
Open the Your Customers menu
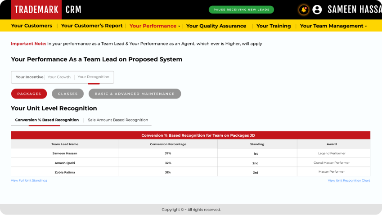pos(31,26)
